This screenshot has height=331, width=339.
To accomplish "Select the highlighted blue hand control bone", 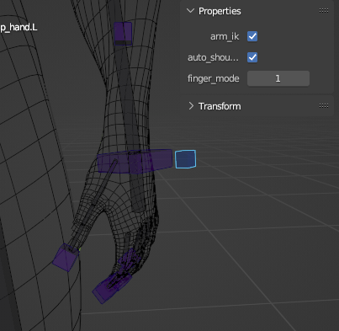I will point(185,159).
